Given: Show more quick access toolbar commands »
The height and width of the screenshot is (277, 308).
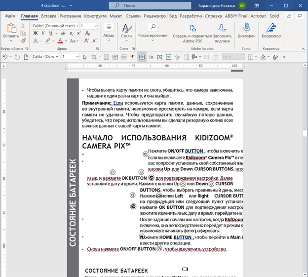Looking at the screenshot, I should (284, 57).
